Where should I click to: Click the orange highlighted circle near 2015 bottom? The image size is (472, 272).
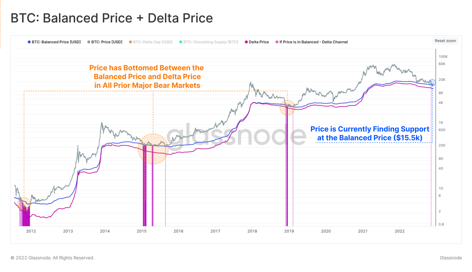click(153, 149)
